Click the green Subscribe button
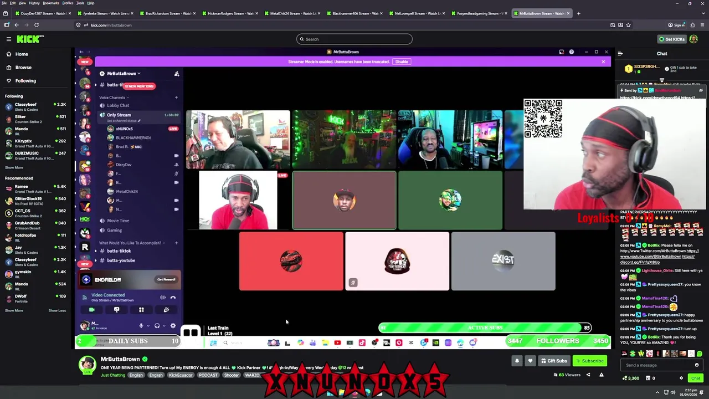Viewport: 709px width, 399px height. [589, 361]
